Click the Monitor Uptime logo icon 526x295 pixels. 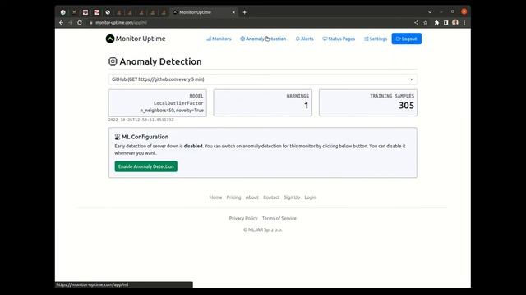(x=110, y=39)
